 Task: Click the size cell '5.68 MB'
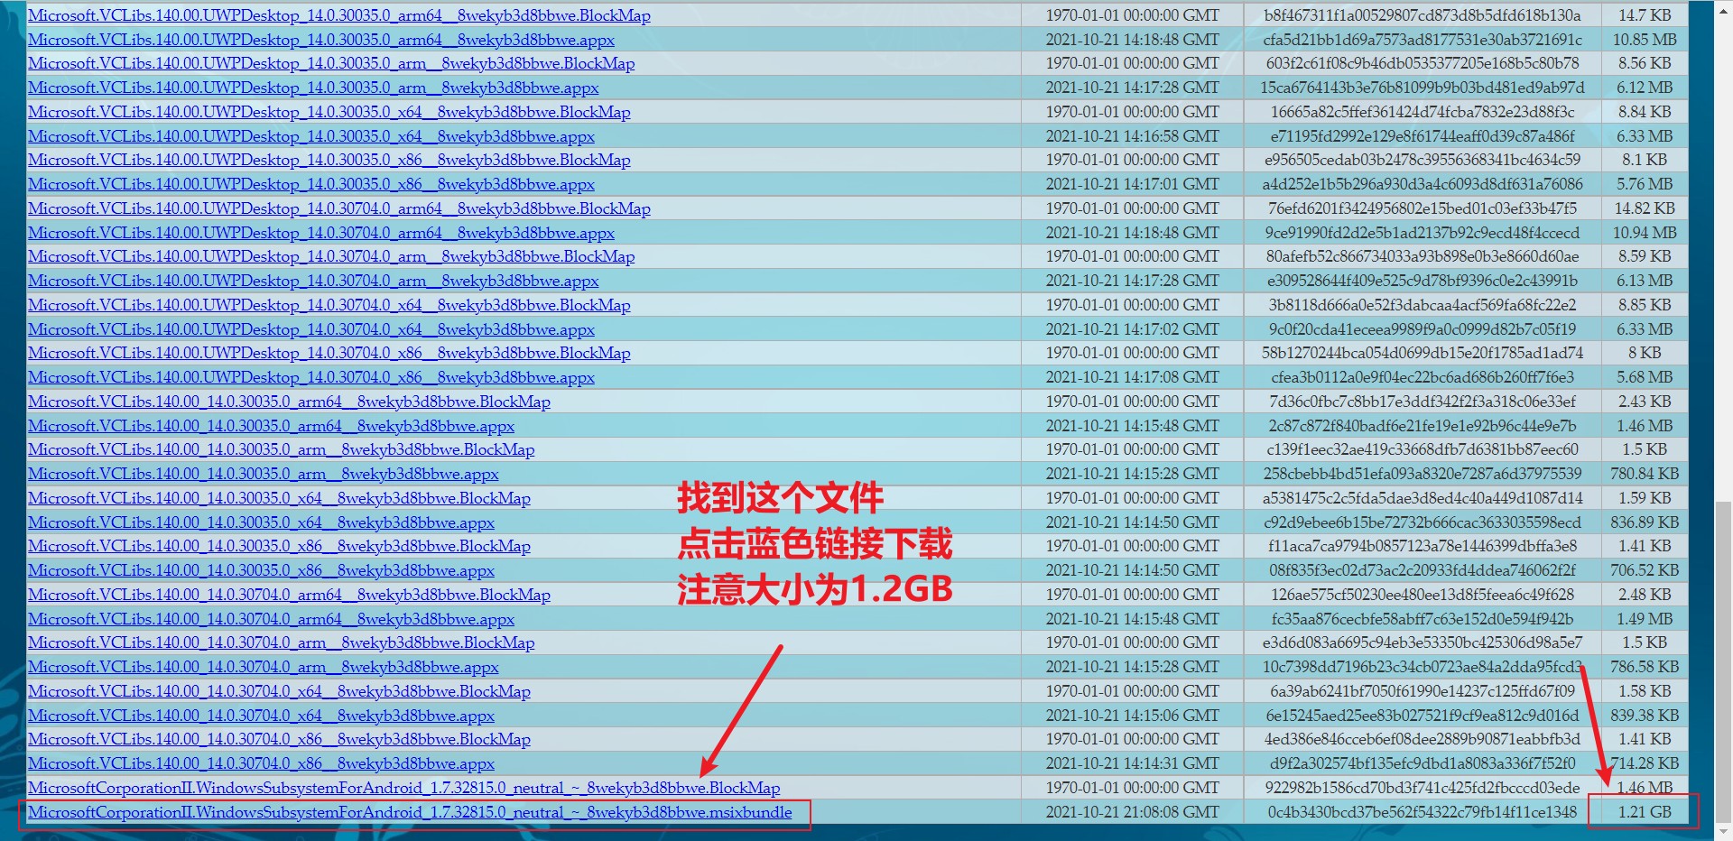tap(1645, 377)
